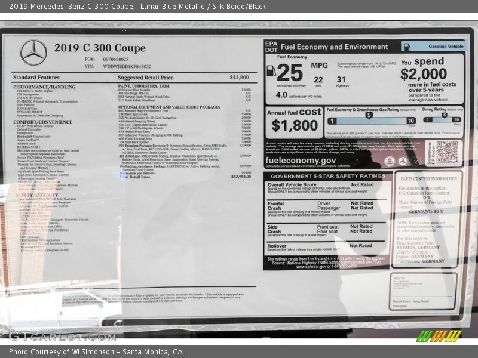Click the 'Rollover' rating row label
The width and height of the screenshot is (478, 358).
click(277, 246)
